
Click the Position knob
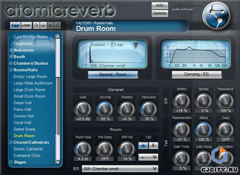126,108
